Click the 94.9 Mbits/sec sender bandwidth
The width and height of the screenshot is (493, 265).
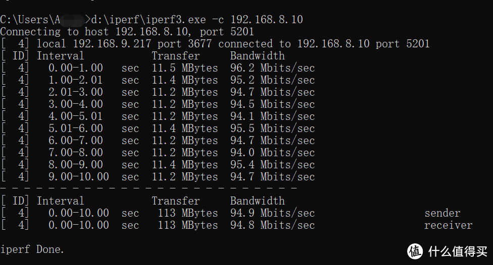pos(272,213)
